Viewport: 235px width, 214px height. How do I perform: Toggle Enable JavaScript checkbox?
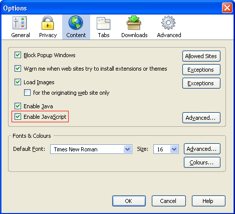point(18,116)
